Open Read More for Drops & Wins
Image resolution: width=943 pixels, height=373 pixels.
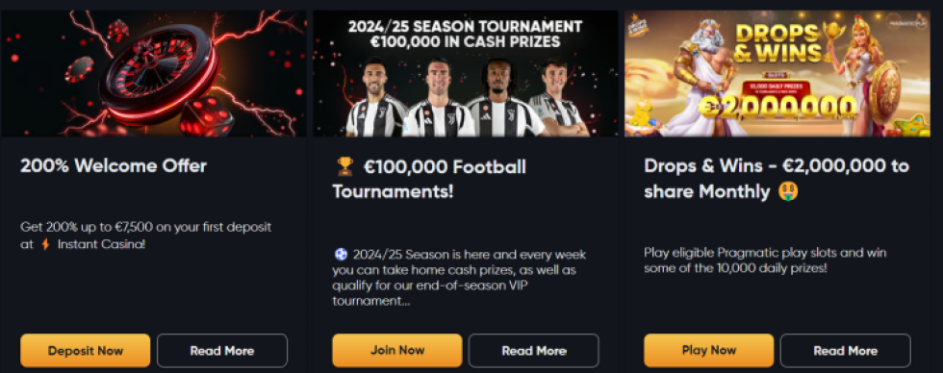[x=846, y=350]
